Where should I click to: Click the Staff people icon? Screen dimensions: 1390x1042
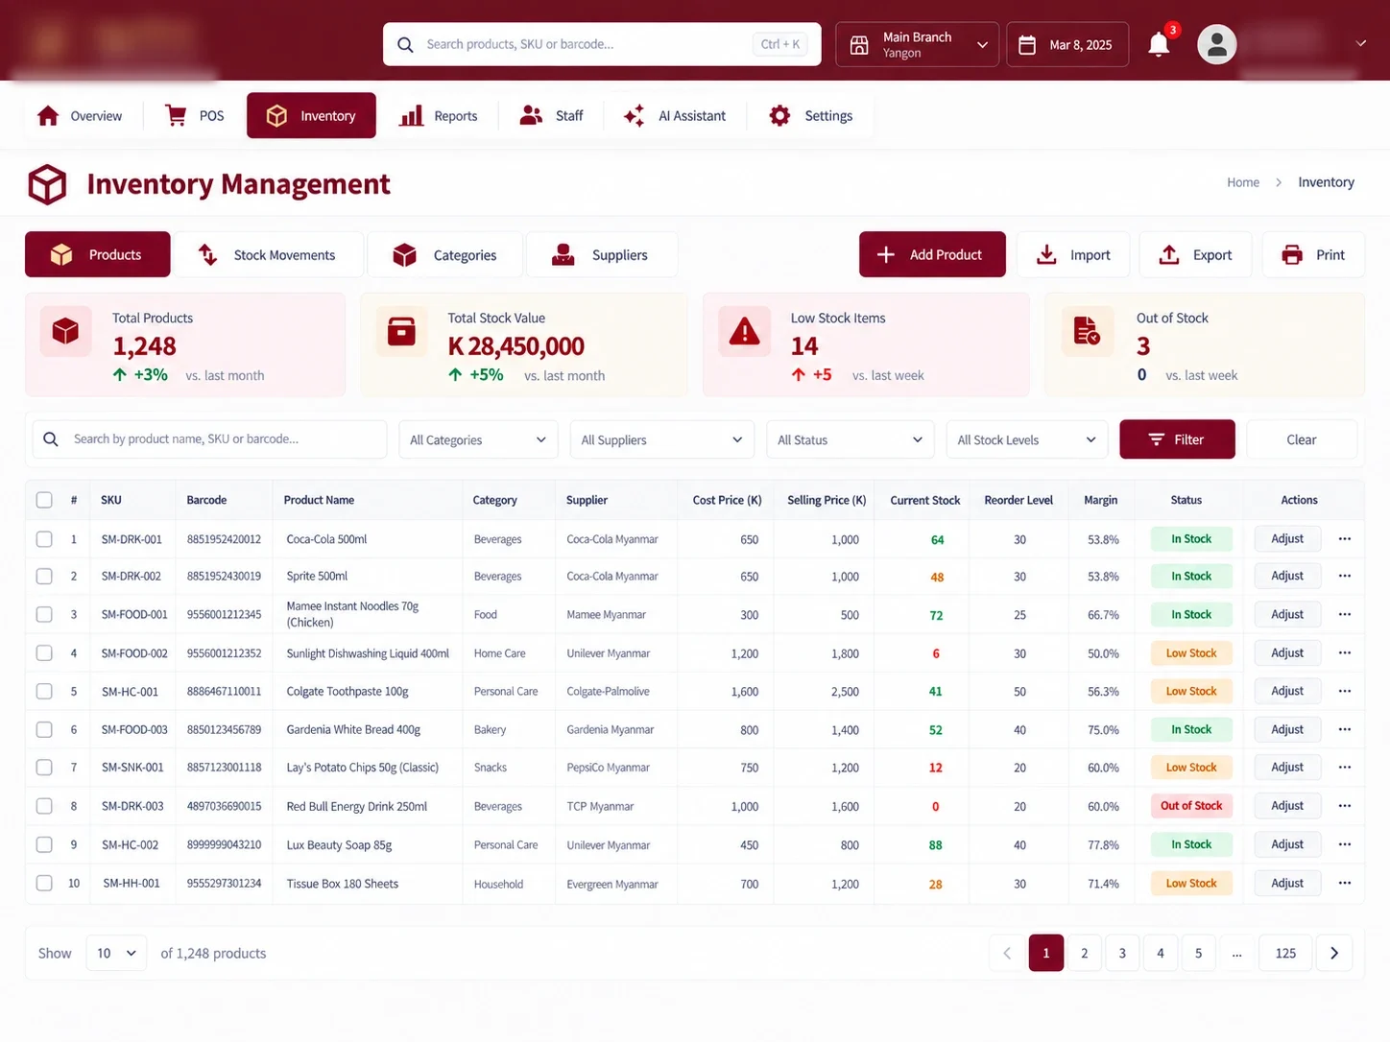[x=531, y=115]
